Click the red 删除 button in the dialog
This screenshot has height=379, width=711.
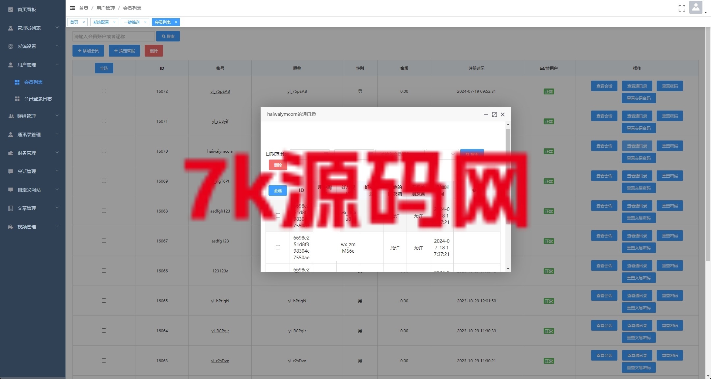278,165
